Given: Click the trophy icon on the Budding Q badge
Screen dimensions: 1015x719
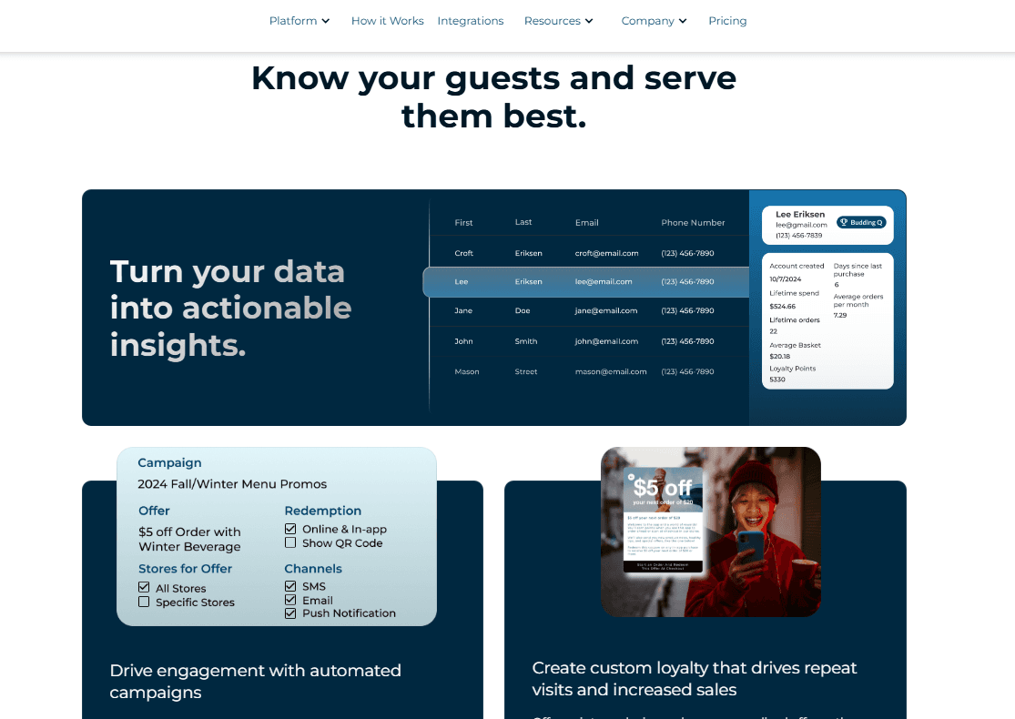Looking at the screenshot, I should (x=842, y=221).
